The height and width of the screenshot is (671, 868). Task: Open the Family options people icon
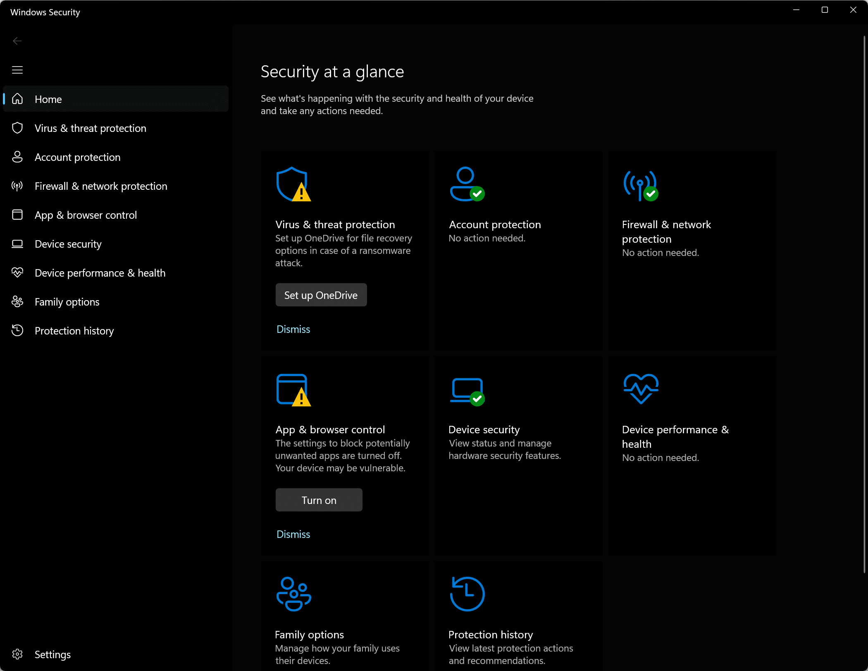tap(293, 594)
